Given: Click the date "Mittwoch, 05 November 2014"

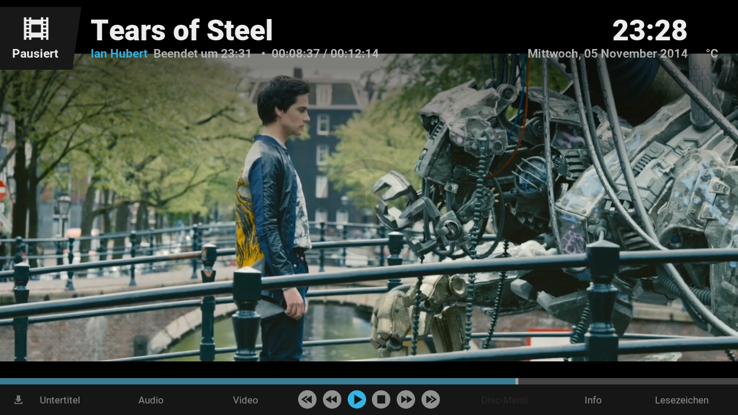Looking at the screenshot, I should (608, 54).
